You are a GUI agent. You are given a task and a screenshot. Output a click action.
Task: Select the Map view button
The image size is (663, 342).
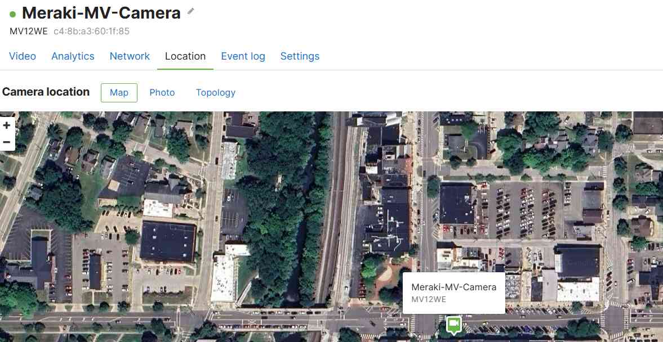119,93
